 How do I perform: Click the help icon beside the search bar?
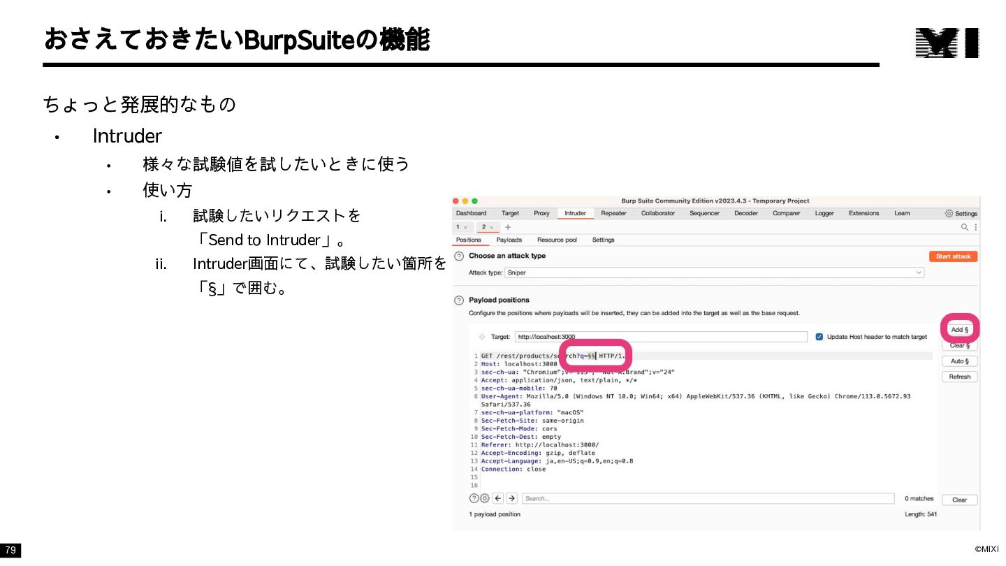pos(474,498)
